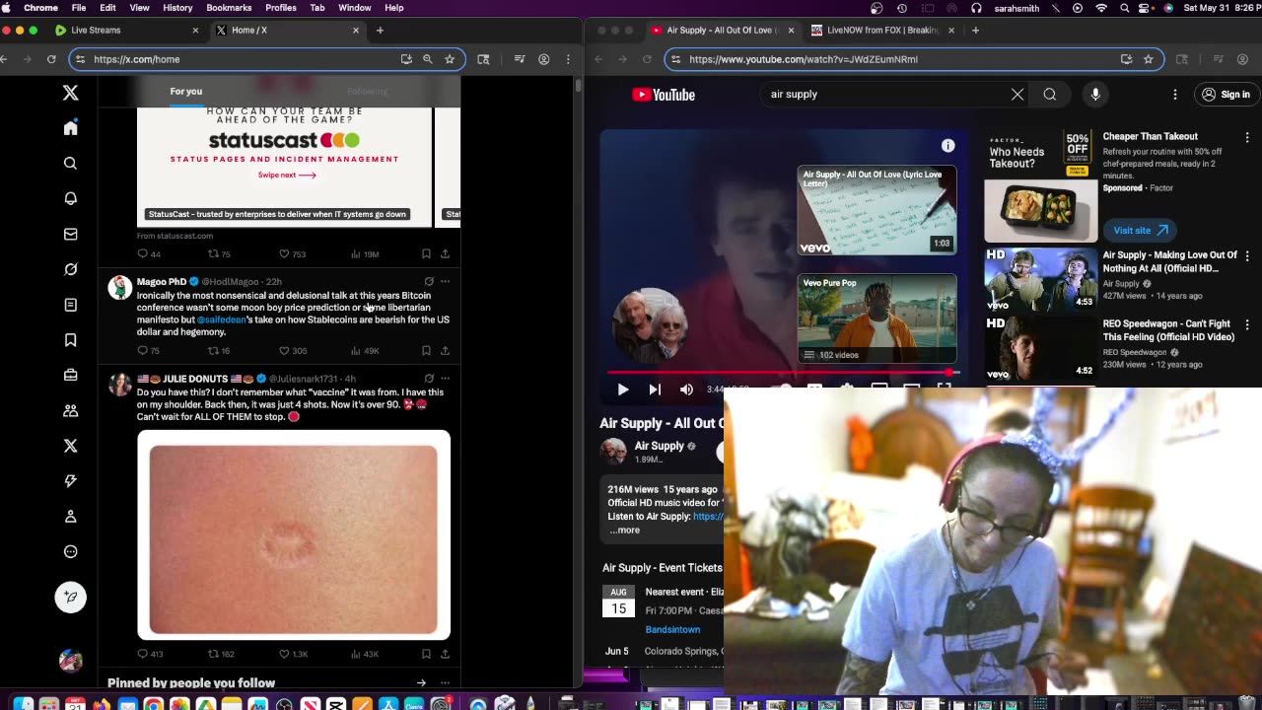Like the Magoo PhD post

point(293,351)
